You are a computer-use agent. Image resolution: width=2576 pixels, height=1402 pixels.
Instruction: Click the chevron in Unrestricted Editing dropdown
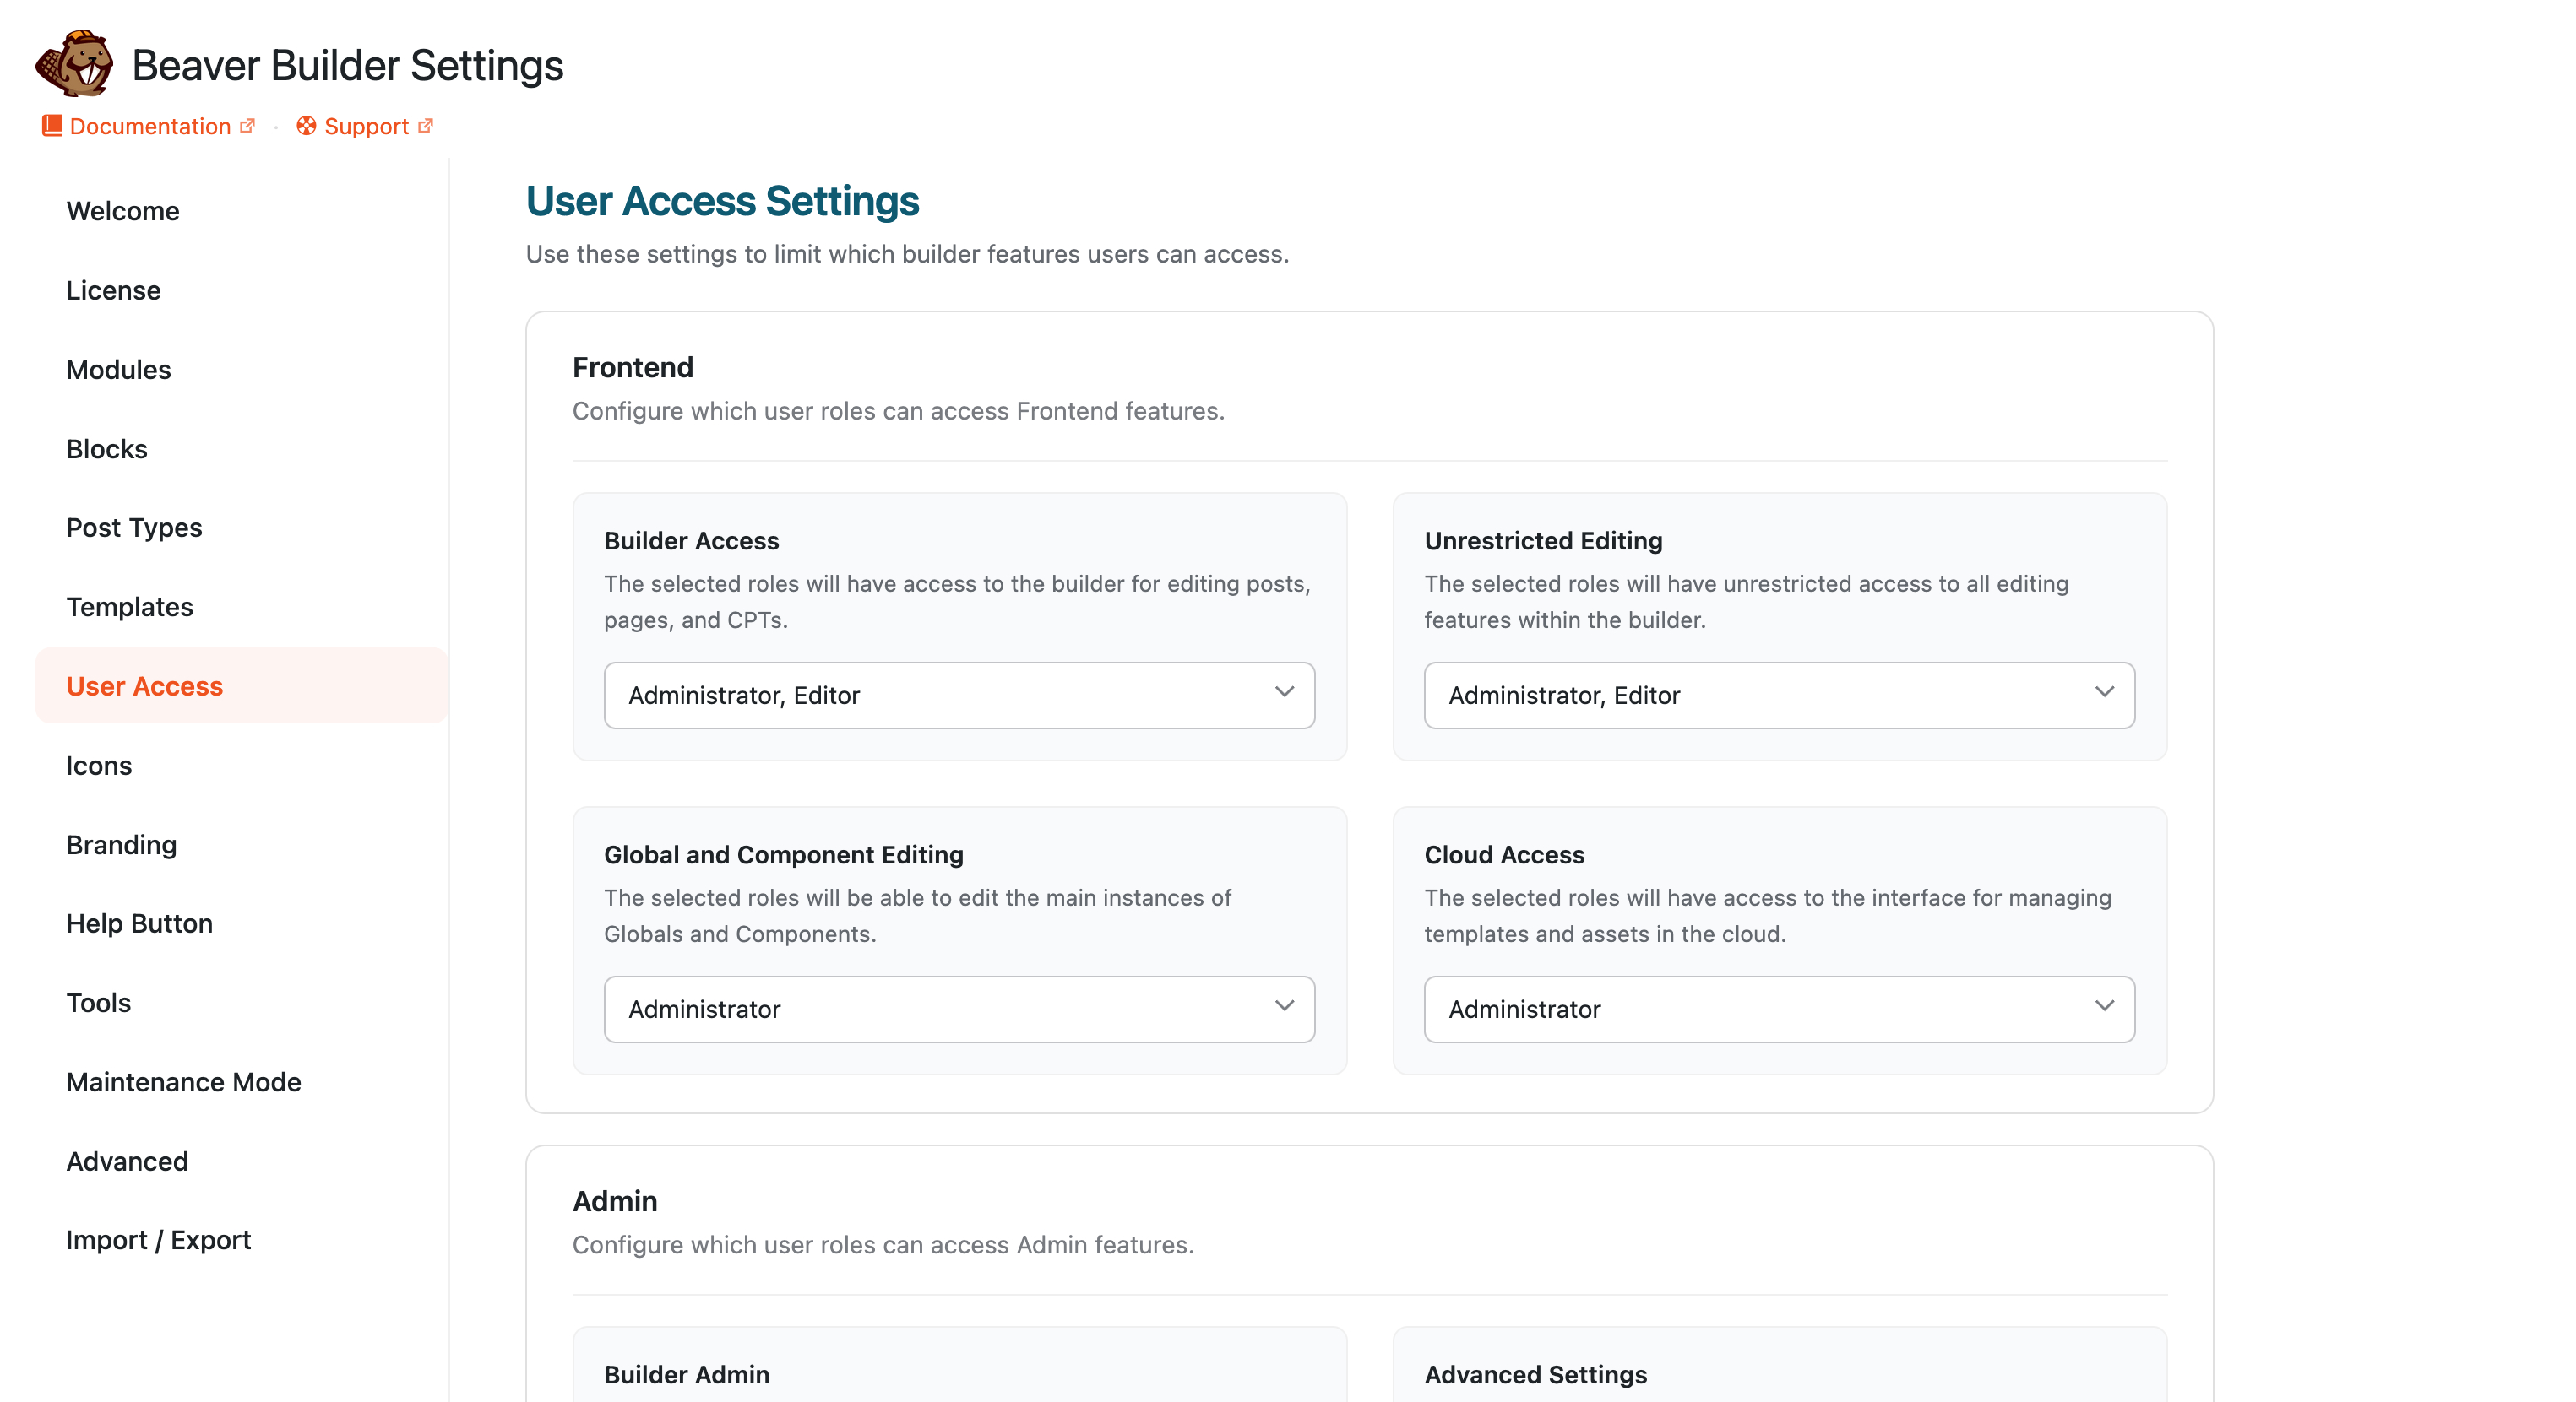2104,691
